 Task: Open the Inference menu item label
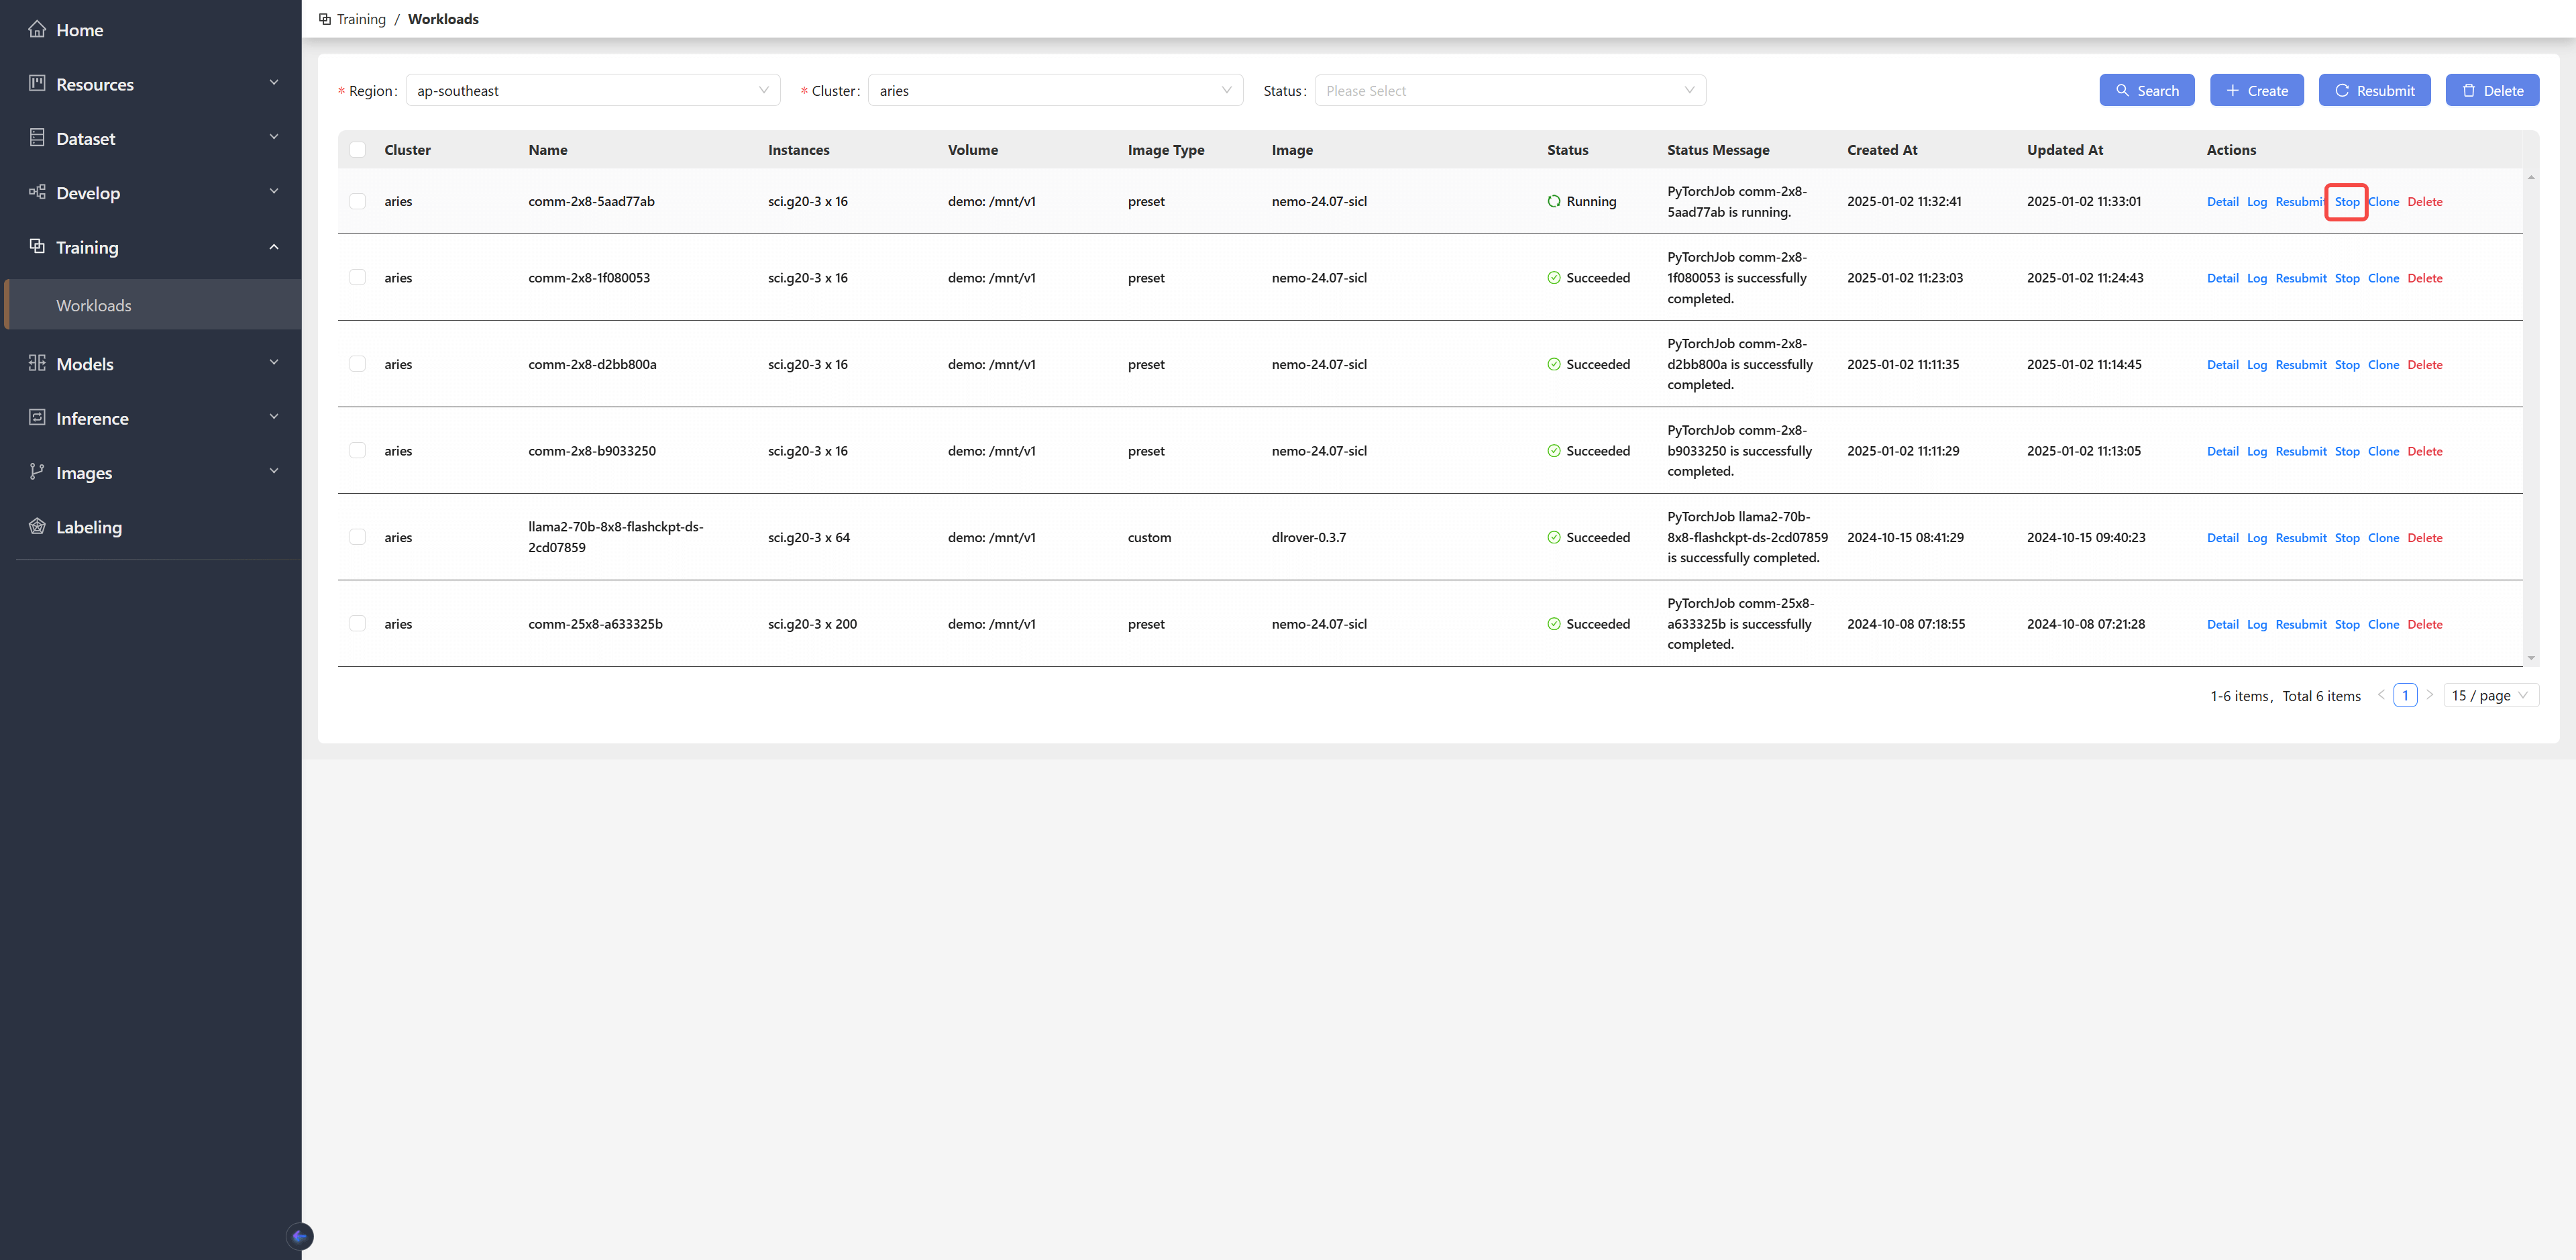pos(92,418)
